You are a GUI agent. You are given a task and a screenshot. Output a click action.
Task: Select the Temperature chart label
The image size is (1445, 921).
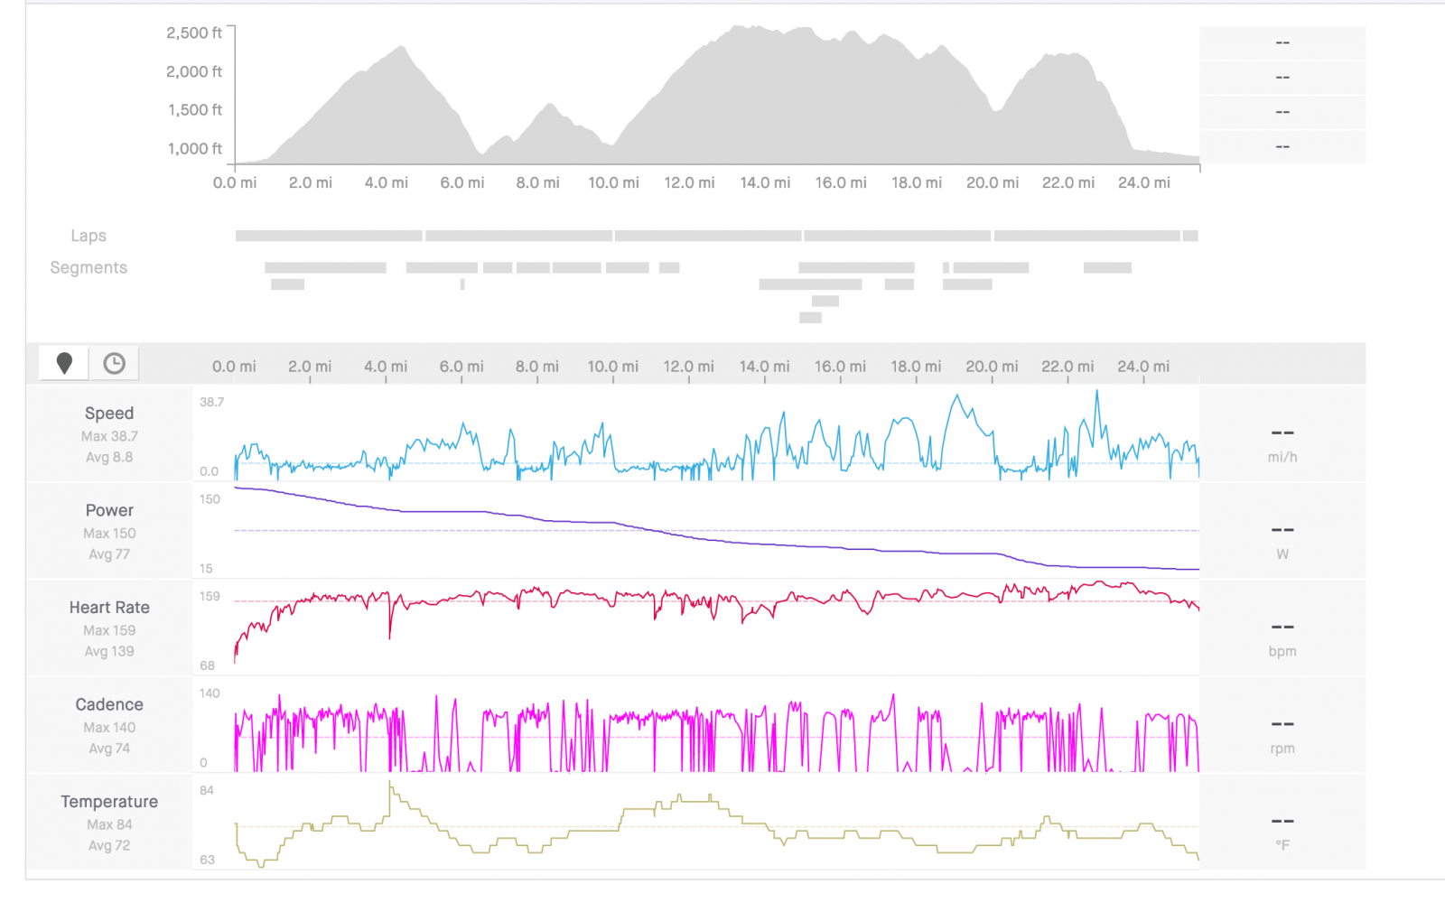tap(109, 802)
